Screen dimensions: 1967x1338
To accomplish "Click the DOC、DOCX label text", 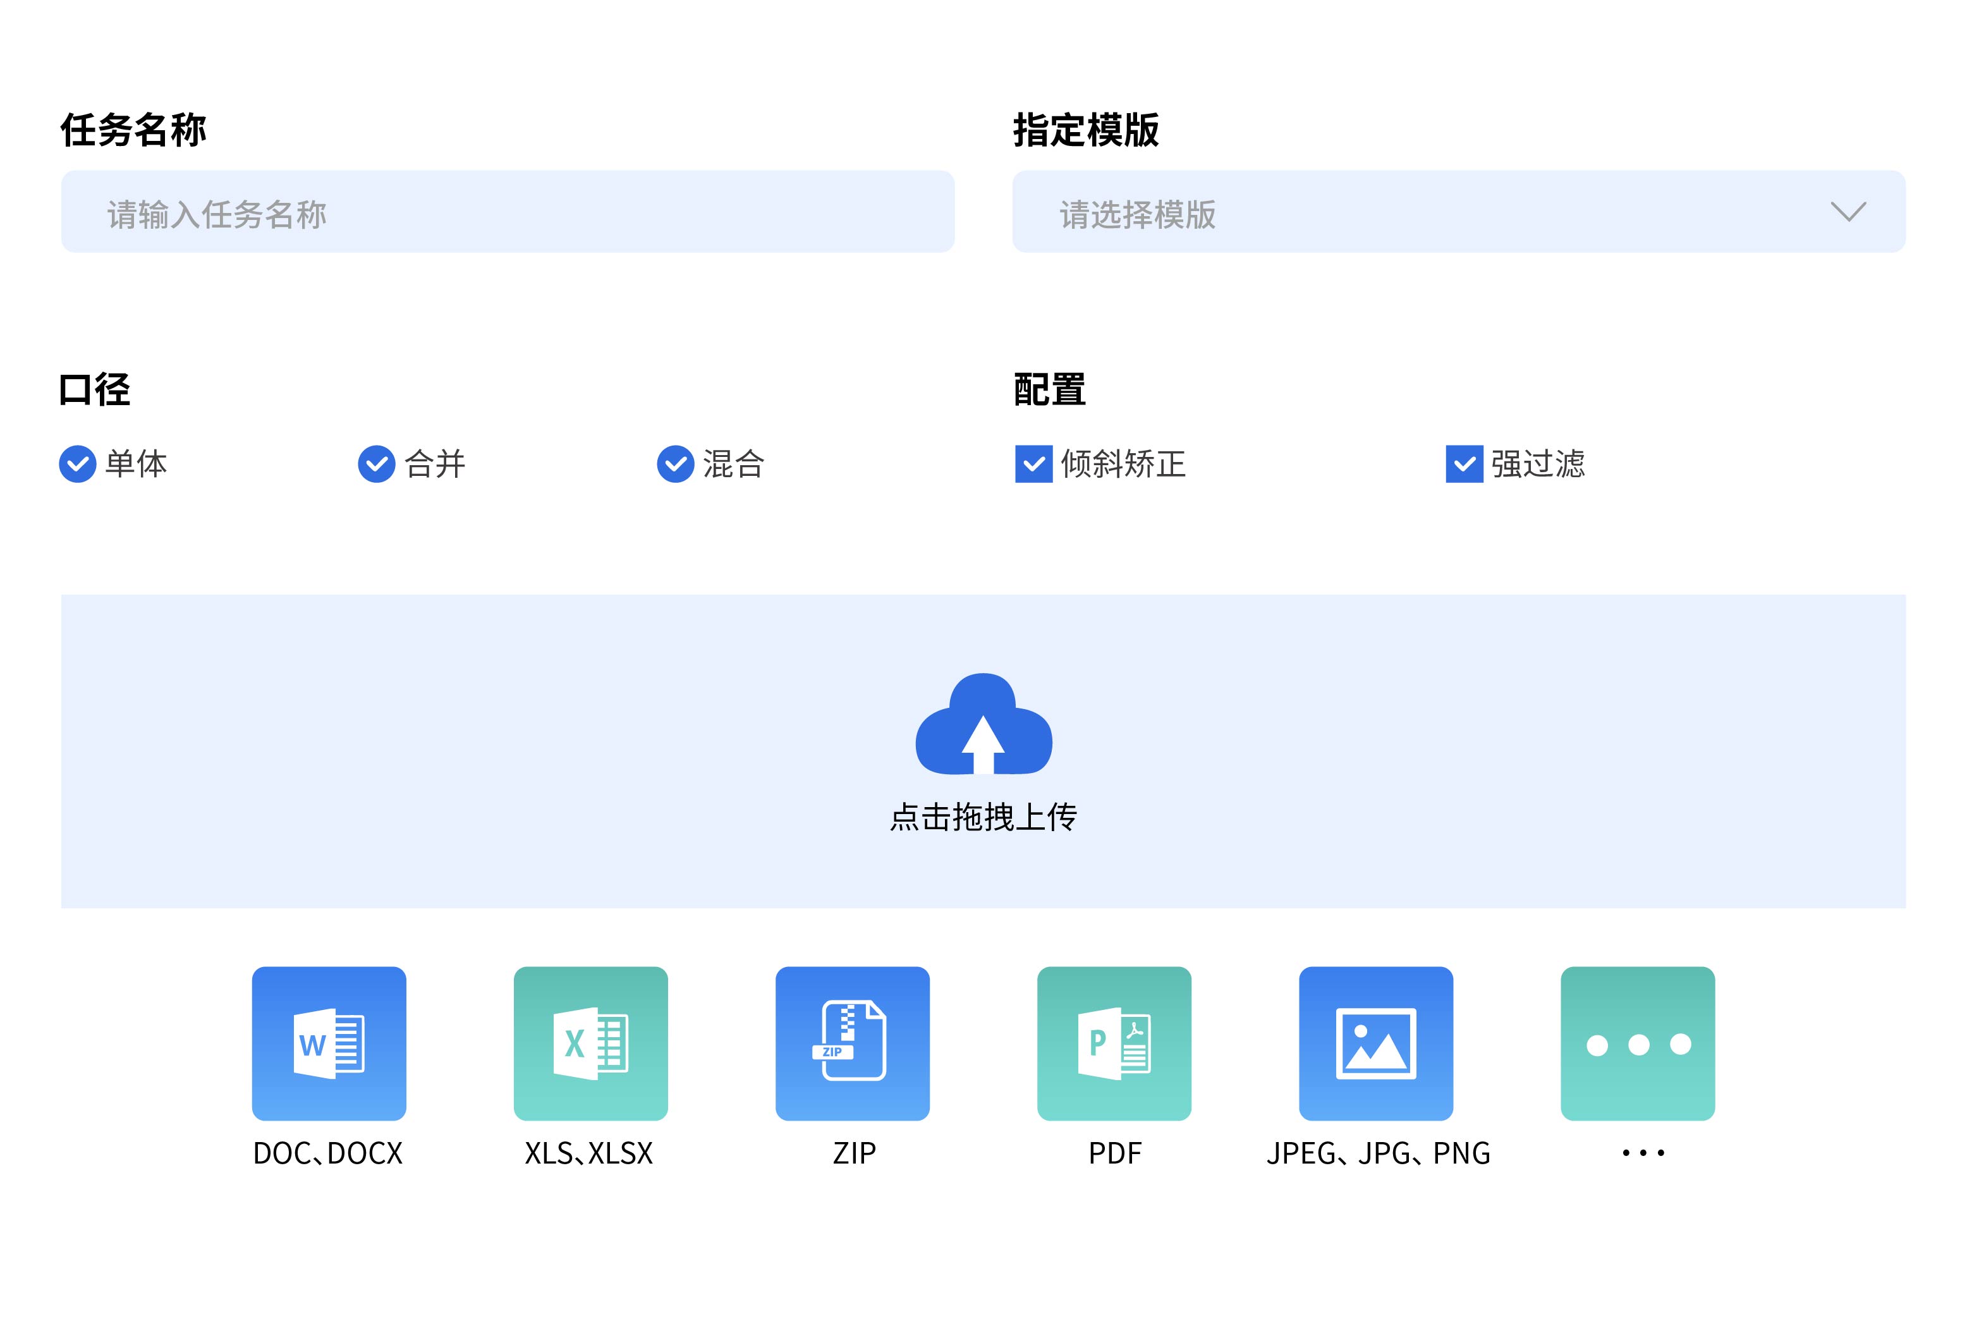I will [x=329, y=1153].
